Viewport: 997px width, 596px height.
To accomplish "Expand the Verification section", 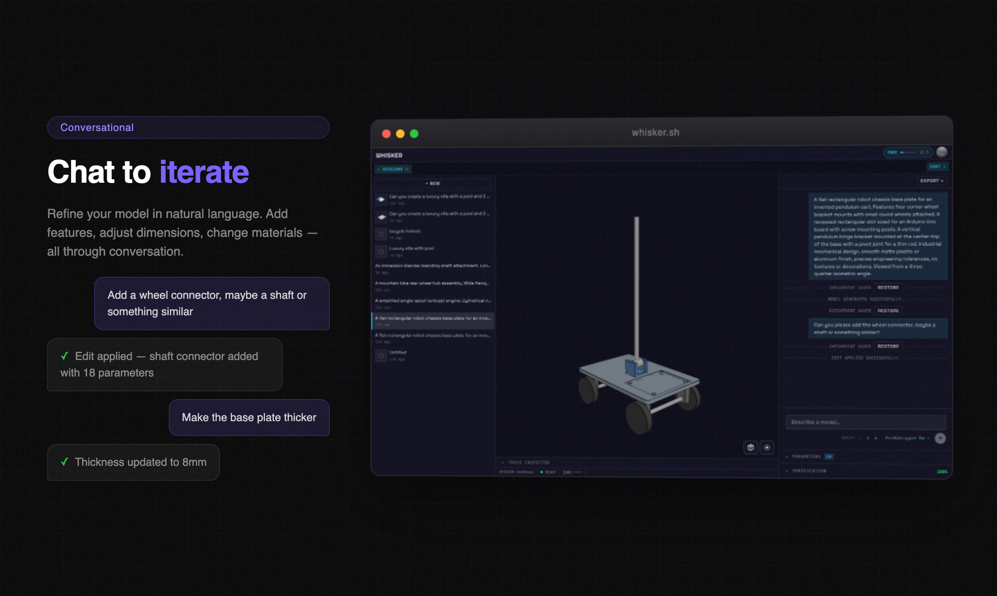I will click(x=809, y=471).
